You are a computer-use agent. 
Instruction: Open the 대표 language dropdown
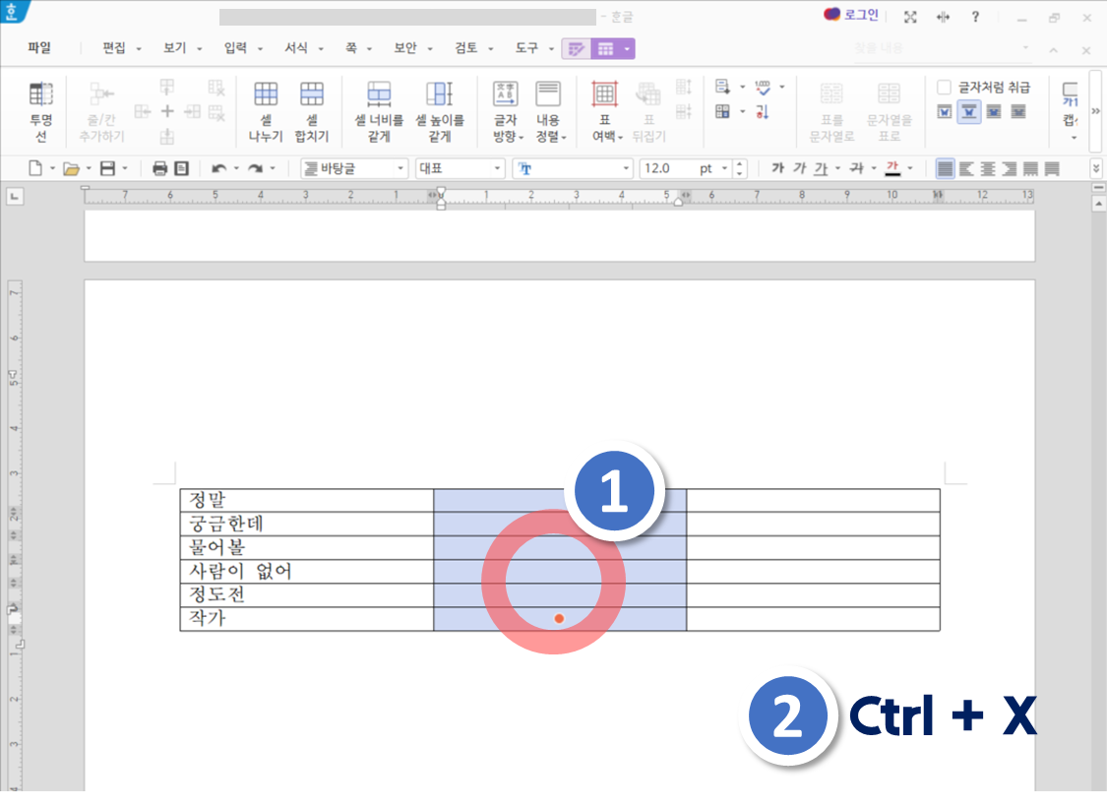point(461,168)
